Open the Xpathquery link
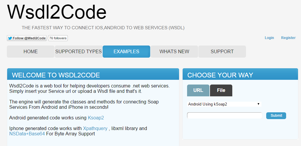This screenshot has height=146, width=301. click(x=95, y=129)
